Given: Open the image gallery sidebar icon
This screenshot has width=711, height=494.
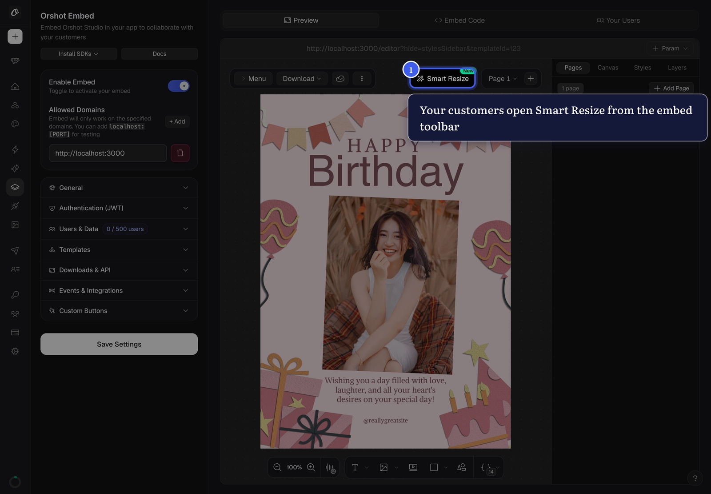Looking at the screenshot, I should (x=15, y=225).
